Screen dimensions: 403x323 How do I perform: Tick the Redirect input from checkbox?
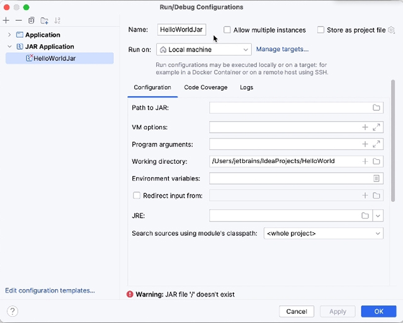tap(137, 196)
